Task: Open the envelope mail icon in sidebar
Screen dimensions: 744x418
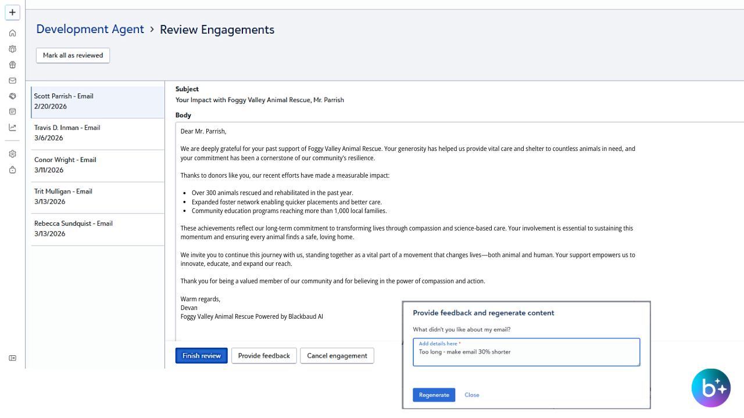Action: pos(12,81)
